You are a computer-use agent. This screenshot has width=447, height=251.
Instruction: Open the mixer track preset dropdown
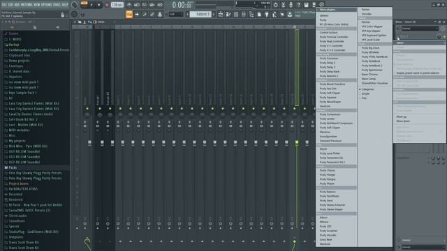pyautogui.click(x=420, y=29)
